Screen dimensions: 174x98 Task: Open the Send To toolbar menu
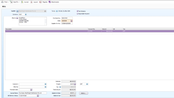pyautogui.click(x=15, y=2)
